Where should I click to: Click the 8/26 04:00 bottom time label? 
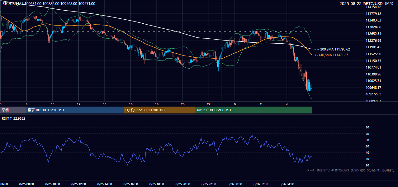click(x=287, y=184)
